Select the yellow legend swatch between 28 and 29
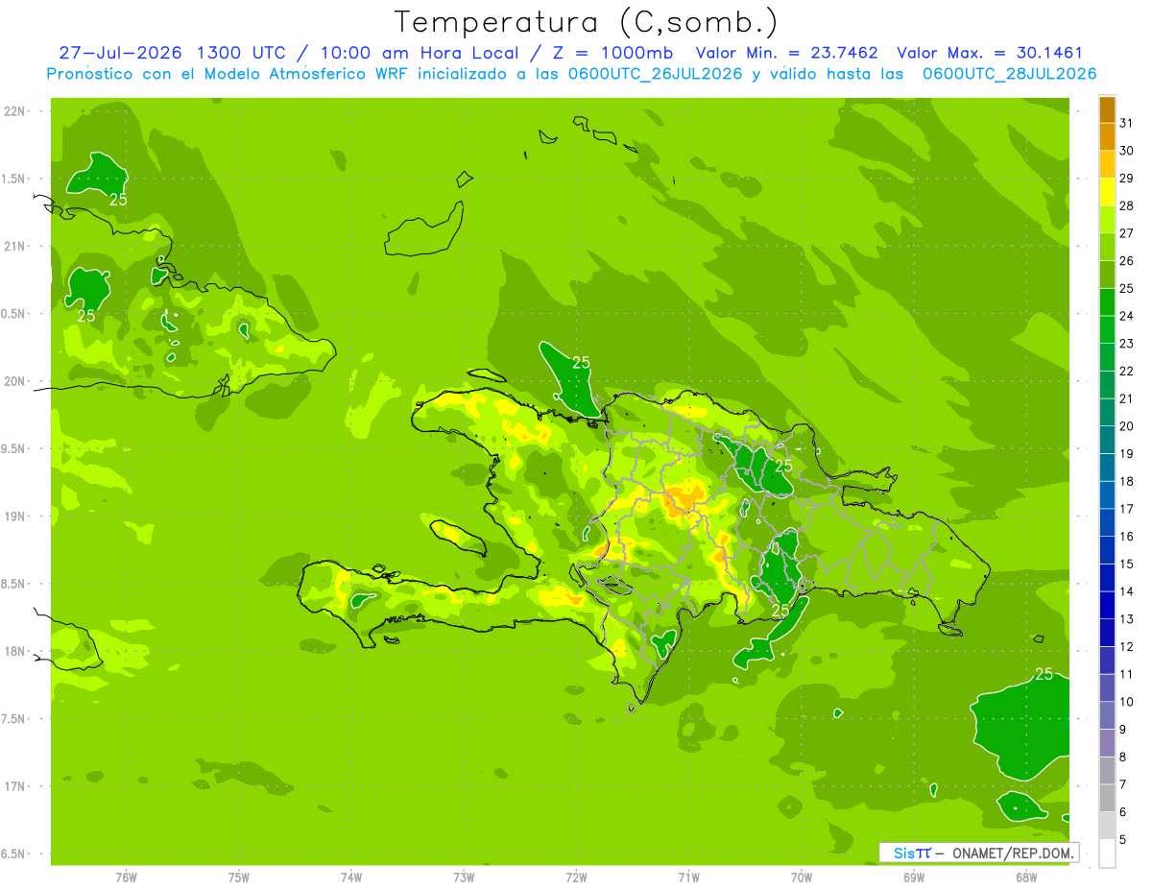This screenshot has height=890, width=1152. (x=1107, y=192)
